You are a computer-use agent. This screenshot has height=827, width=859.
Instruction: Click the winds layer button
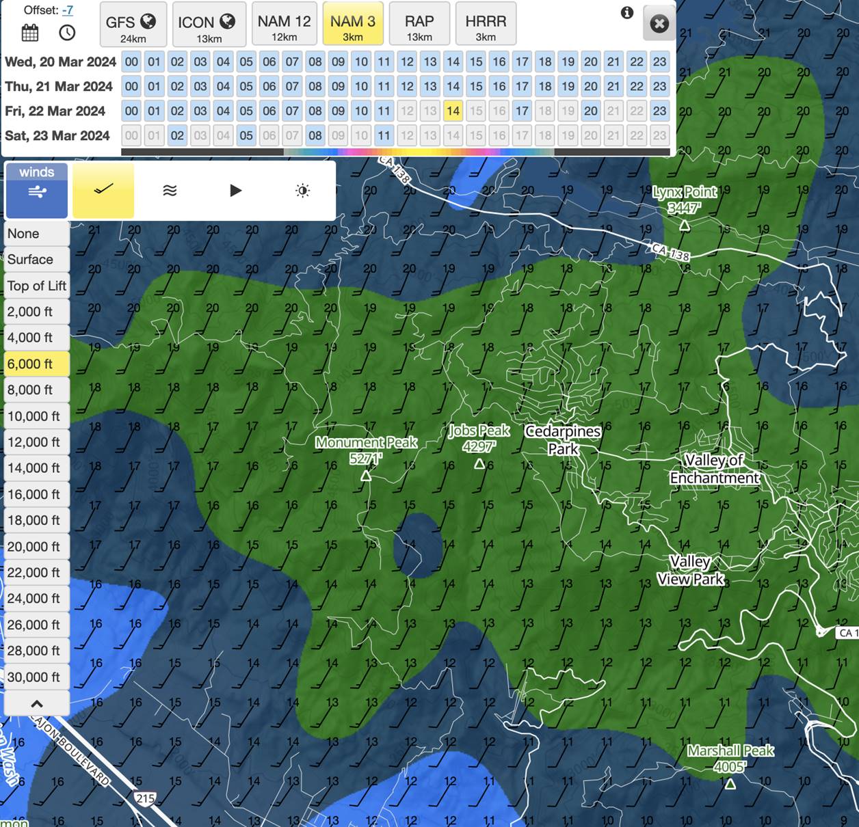(x=37, y=190)
